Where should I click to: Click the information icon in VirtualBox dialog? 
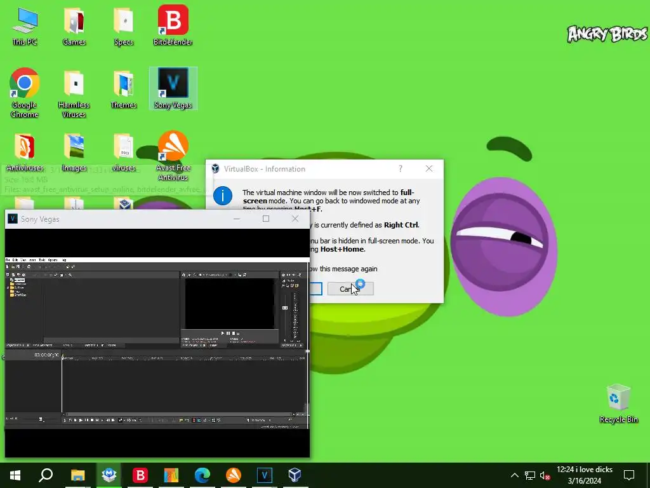(x=223, y=196)
